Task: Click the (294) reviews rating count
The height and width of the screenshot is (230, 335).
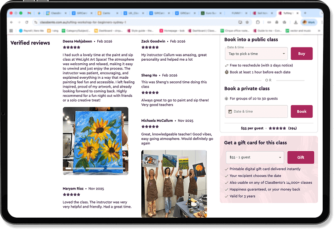Action: (292, 128)
